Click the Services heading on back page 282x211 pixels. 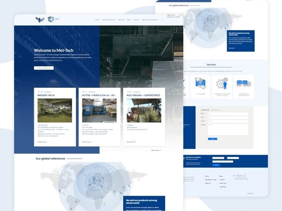click(211, 64)
